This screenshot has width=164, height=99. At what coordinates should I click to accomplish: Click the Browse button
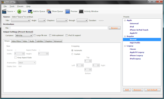[x=115, y=28]
